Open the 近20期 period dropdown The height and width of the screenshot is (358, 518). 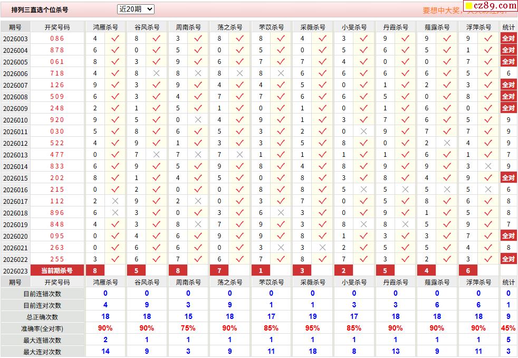[136, 9]
